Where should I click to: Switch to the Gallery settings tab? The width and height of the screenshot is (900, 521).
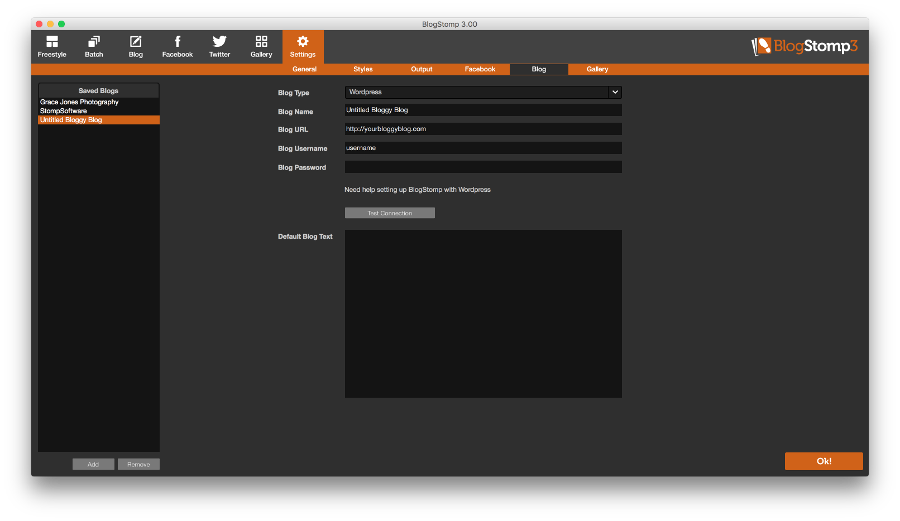point(597,69)
